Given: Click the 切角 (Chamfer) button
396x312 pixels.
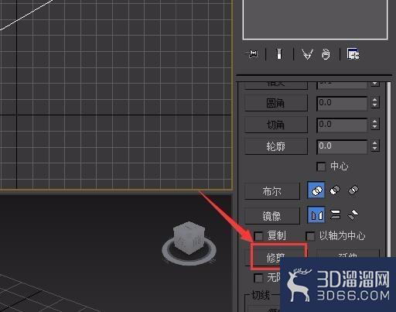Looking at the screenshot, I should click(x=276, y=125).
